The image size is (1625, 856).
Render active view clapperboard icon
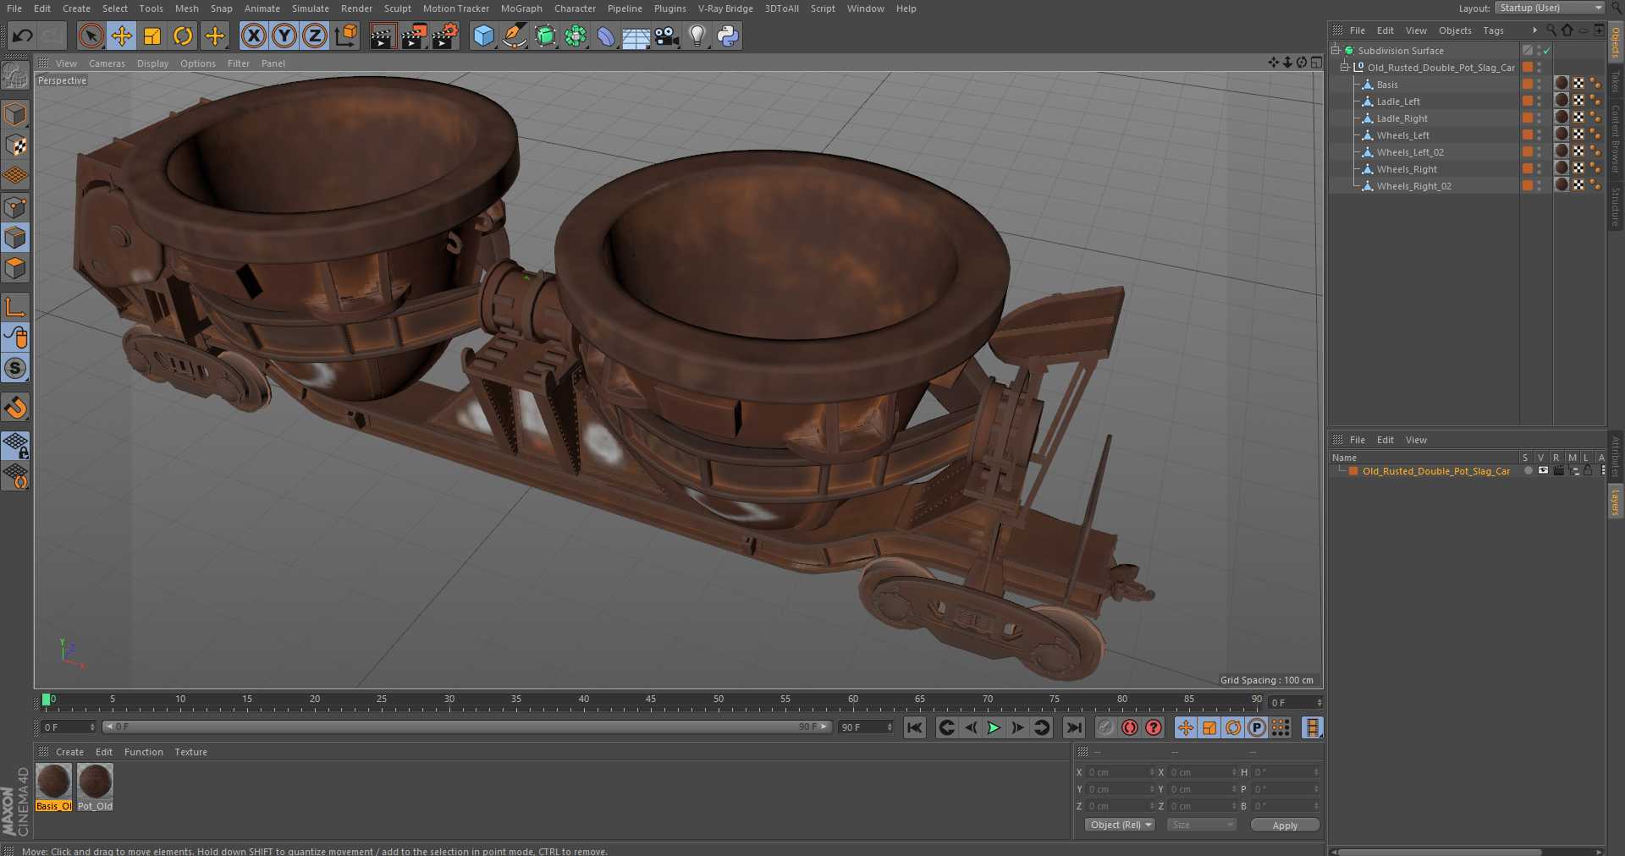(382, 36)
